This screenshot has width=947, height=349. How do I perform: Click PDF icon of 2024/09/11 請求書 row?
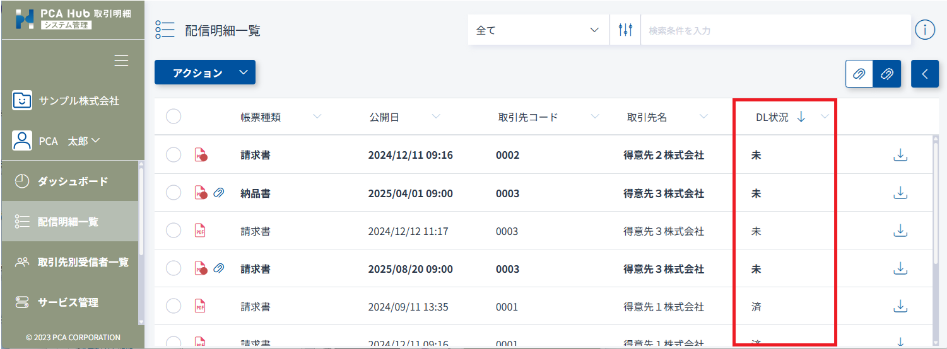[200, 306]
